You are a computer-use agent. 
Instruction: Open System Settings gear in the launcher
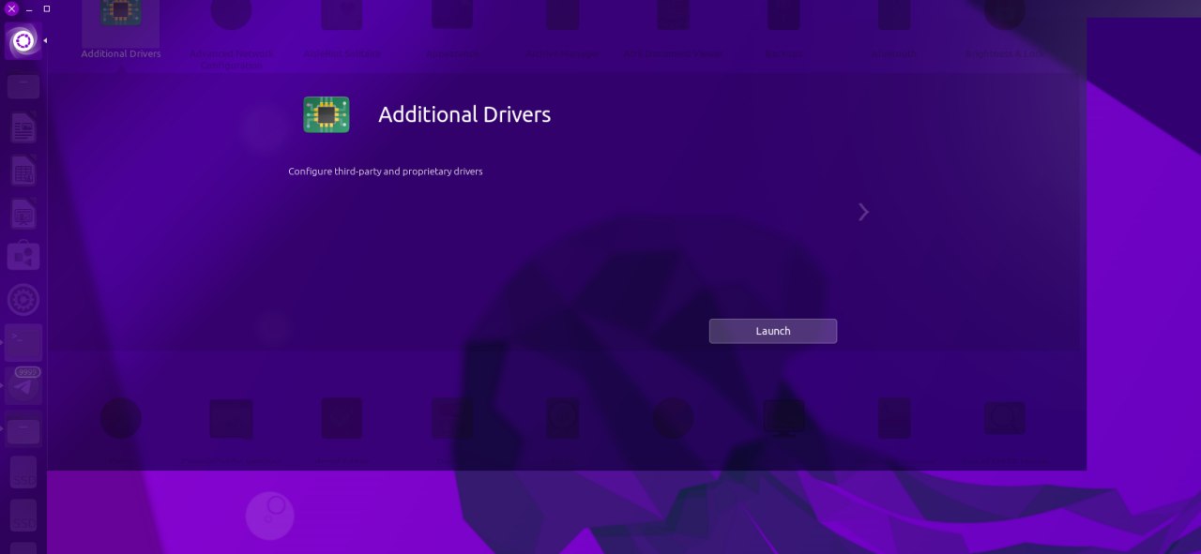[x=23, y=300]
